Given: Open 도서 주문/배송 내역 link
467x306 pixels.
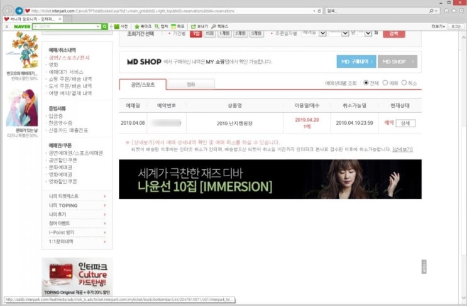Looking at the screenshot, I should [70, 86].
